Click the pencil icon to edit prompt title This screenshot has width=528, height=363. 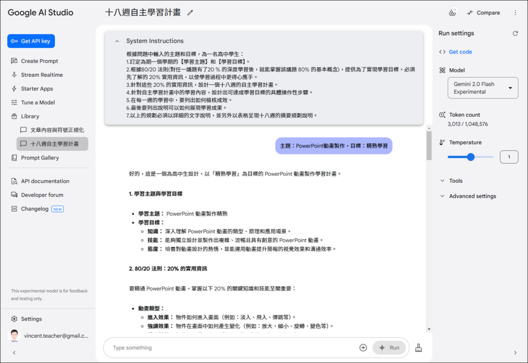click(190, 13)
